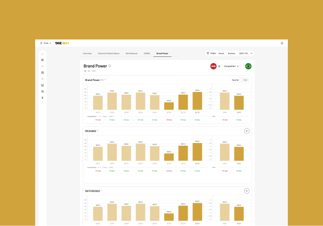Click the Brazil filter chip

(x=221, y=53)
